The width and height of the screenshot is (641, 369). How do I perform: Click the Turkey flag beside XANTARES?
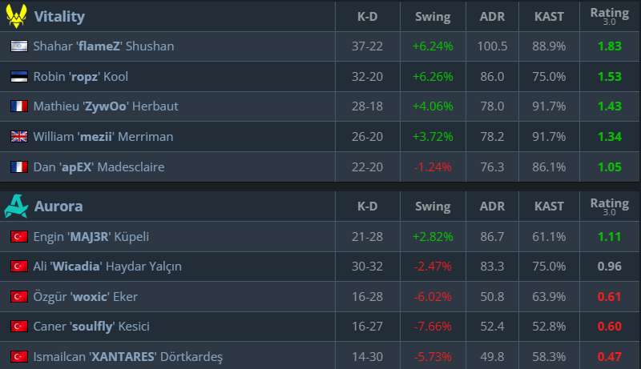[x=18, y=356]
